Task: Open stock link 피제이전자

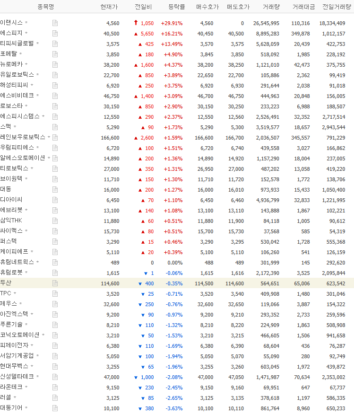Action: tap(14, 345)
